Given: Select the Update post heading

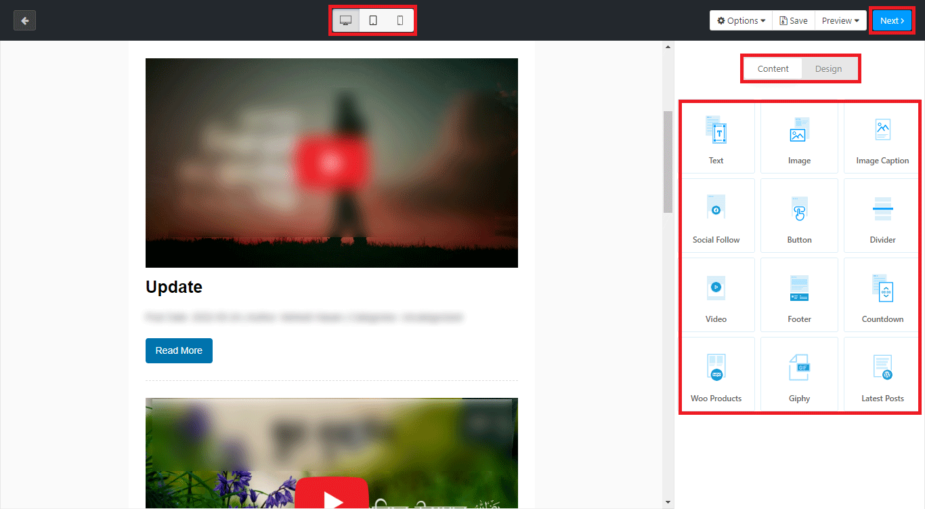Looking at the screenshot, I should (174, 287).
